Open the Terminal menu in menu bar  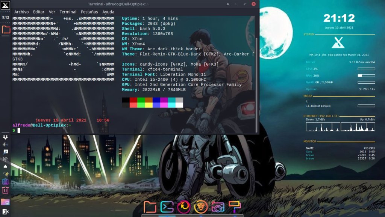tap(68, 12)
